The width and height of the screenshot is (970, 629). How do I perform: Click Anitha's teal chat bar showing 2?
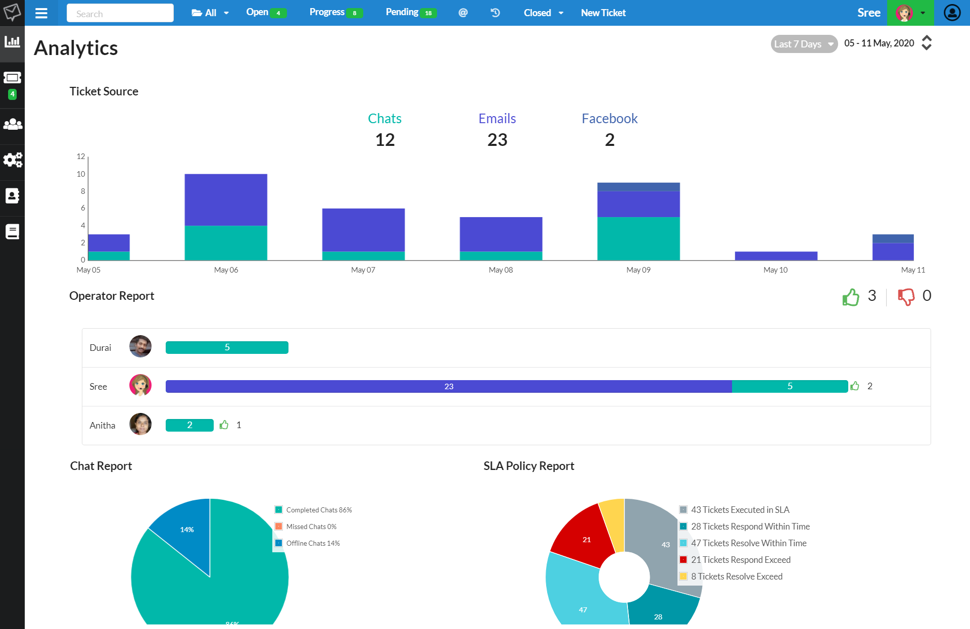pyautogui.click(x=189, y=425)
